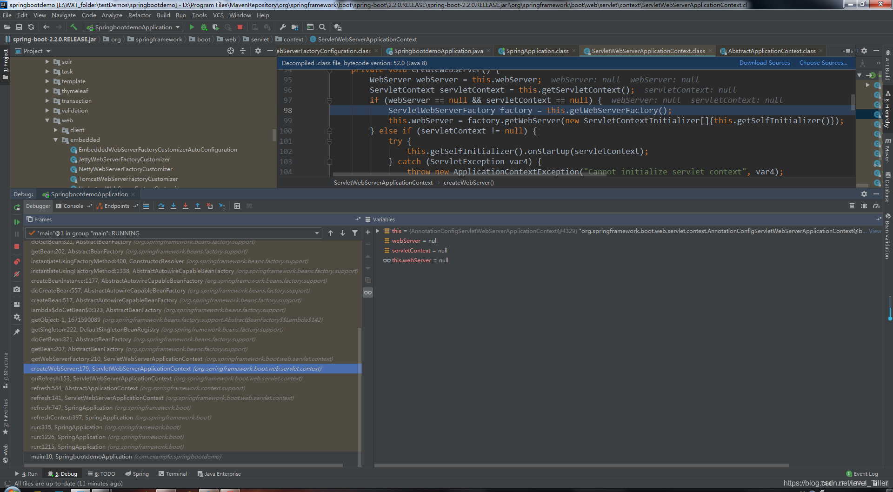Open SpringbootdemoApplication run configuration dropdown
The width and height of the screenshot is (893, 492).
(x=133, y=27)
